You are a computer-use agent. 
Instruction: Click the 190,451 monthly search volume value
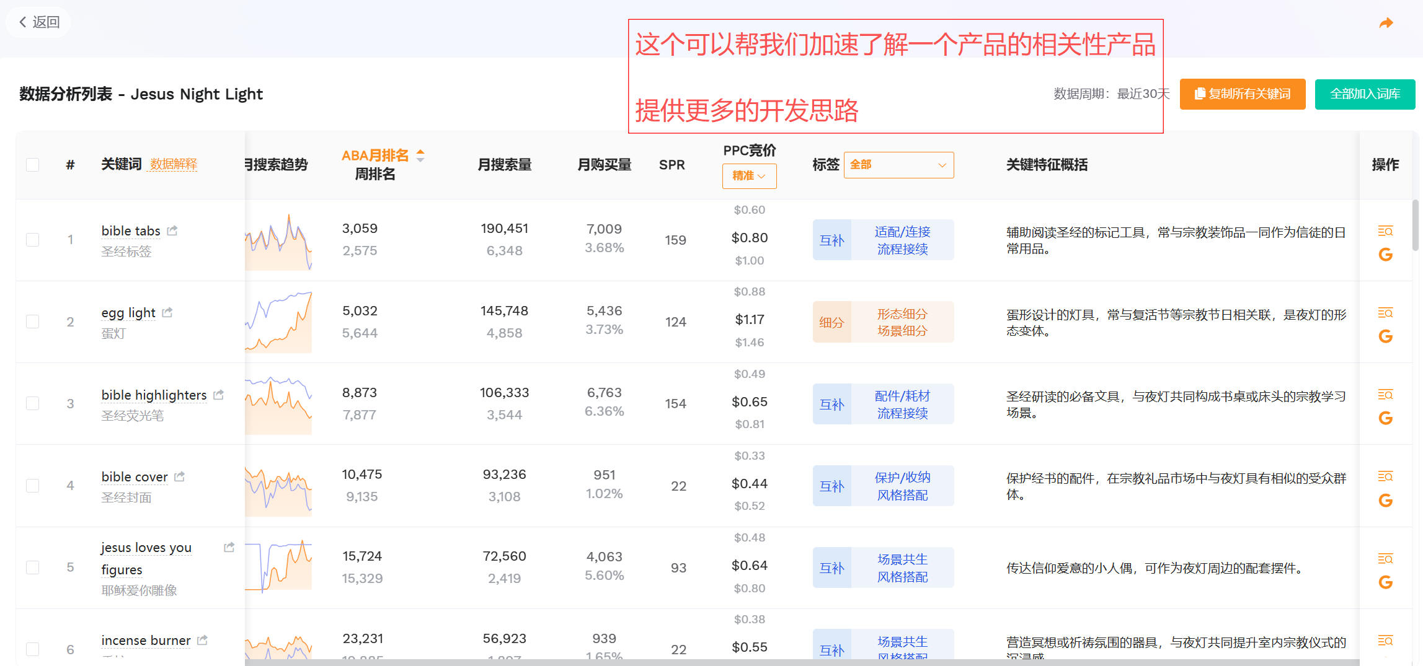tap(504, 229)
